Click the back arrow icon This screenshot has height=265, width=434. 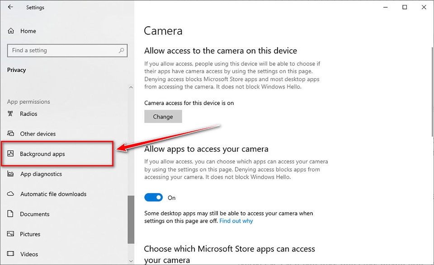[x=10, y=7]
